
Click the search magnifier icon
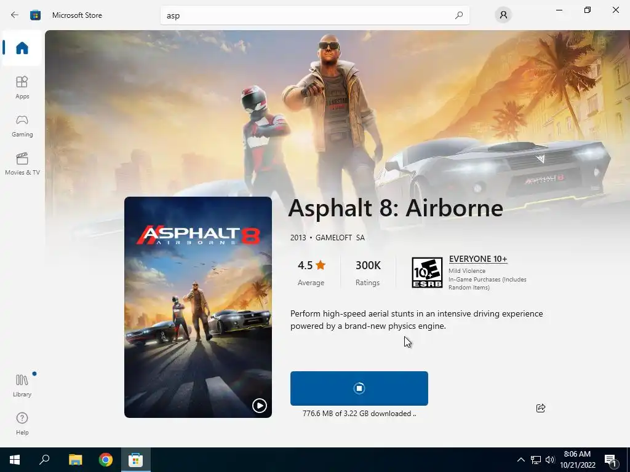click(459, 15)
